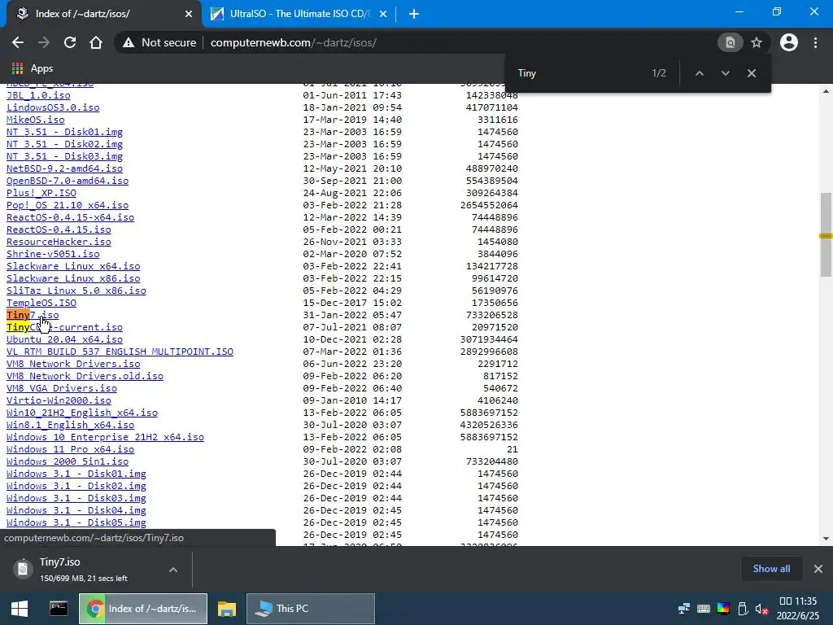Screen dimensions: 833x625
Task: Open the OpenBSD-7.0-amd64.iso link
Action: [68, 181]
